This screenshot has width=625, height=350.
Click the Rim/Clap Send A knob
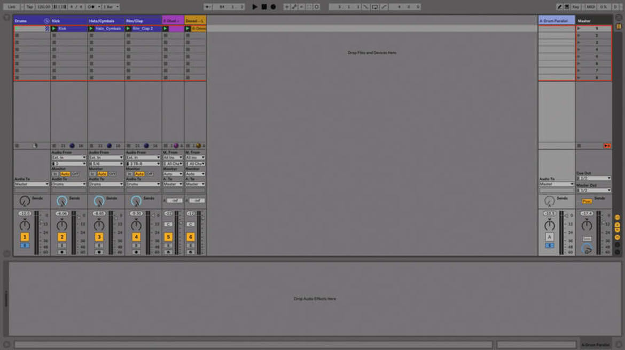[136, 201]
